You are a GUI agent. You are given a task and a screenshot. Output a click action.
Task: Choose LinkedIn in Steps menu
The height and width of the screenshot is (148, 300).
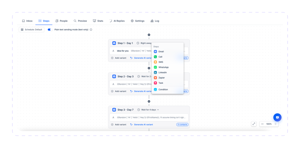pos(167,73)
